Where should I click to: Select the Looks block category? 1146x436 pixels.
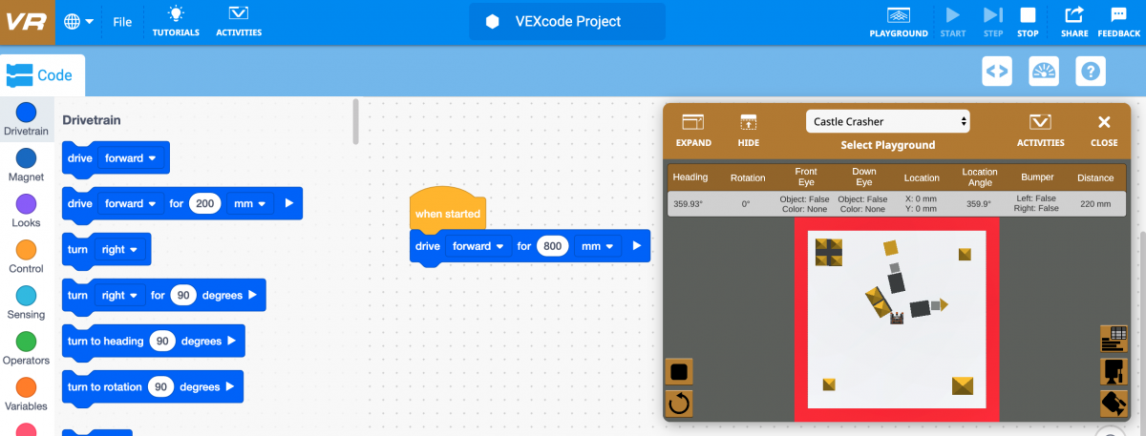27,211
